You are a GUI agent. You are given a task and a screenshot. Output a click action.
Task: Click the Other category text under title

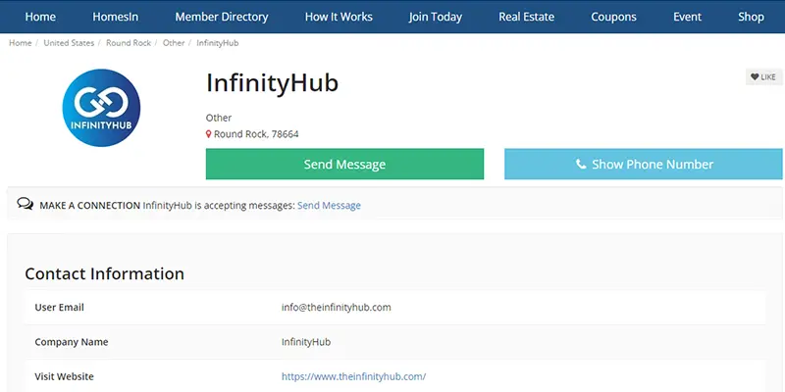pyautogui.click(x=219, y=118)
